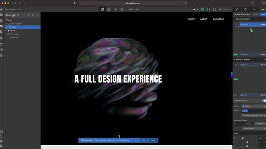
Task: Uncheck cursor action at 100% Mouse Y
Action: coord(241,95)
